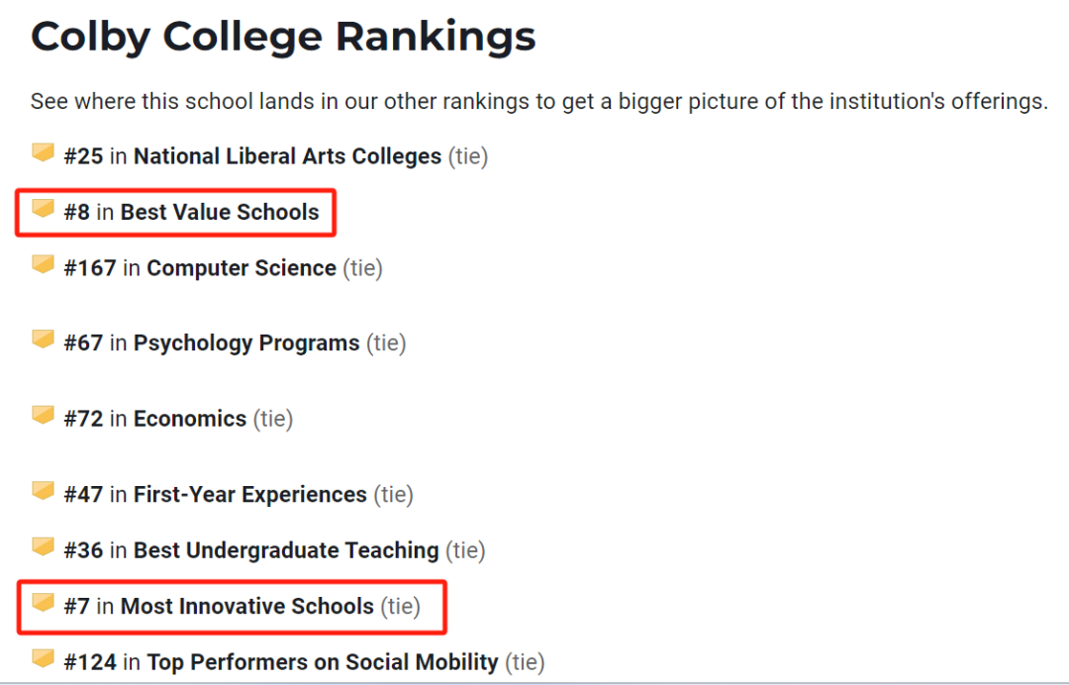Click the badge icon next to Most Innovative Schools

(x=43, y=603)
